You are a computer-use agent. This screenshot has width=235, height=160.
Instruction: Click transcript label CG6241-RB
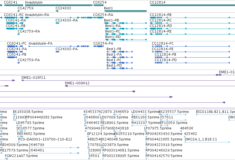[15, 26]
